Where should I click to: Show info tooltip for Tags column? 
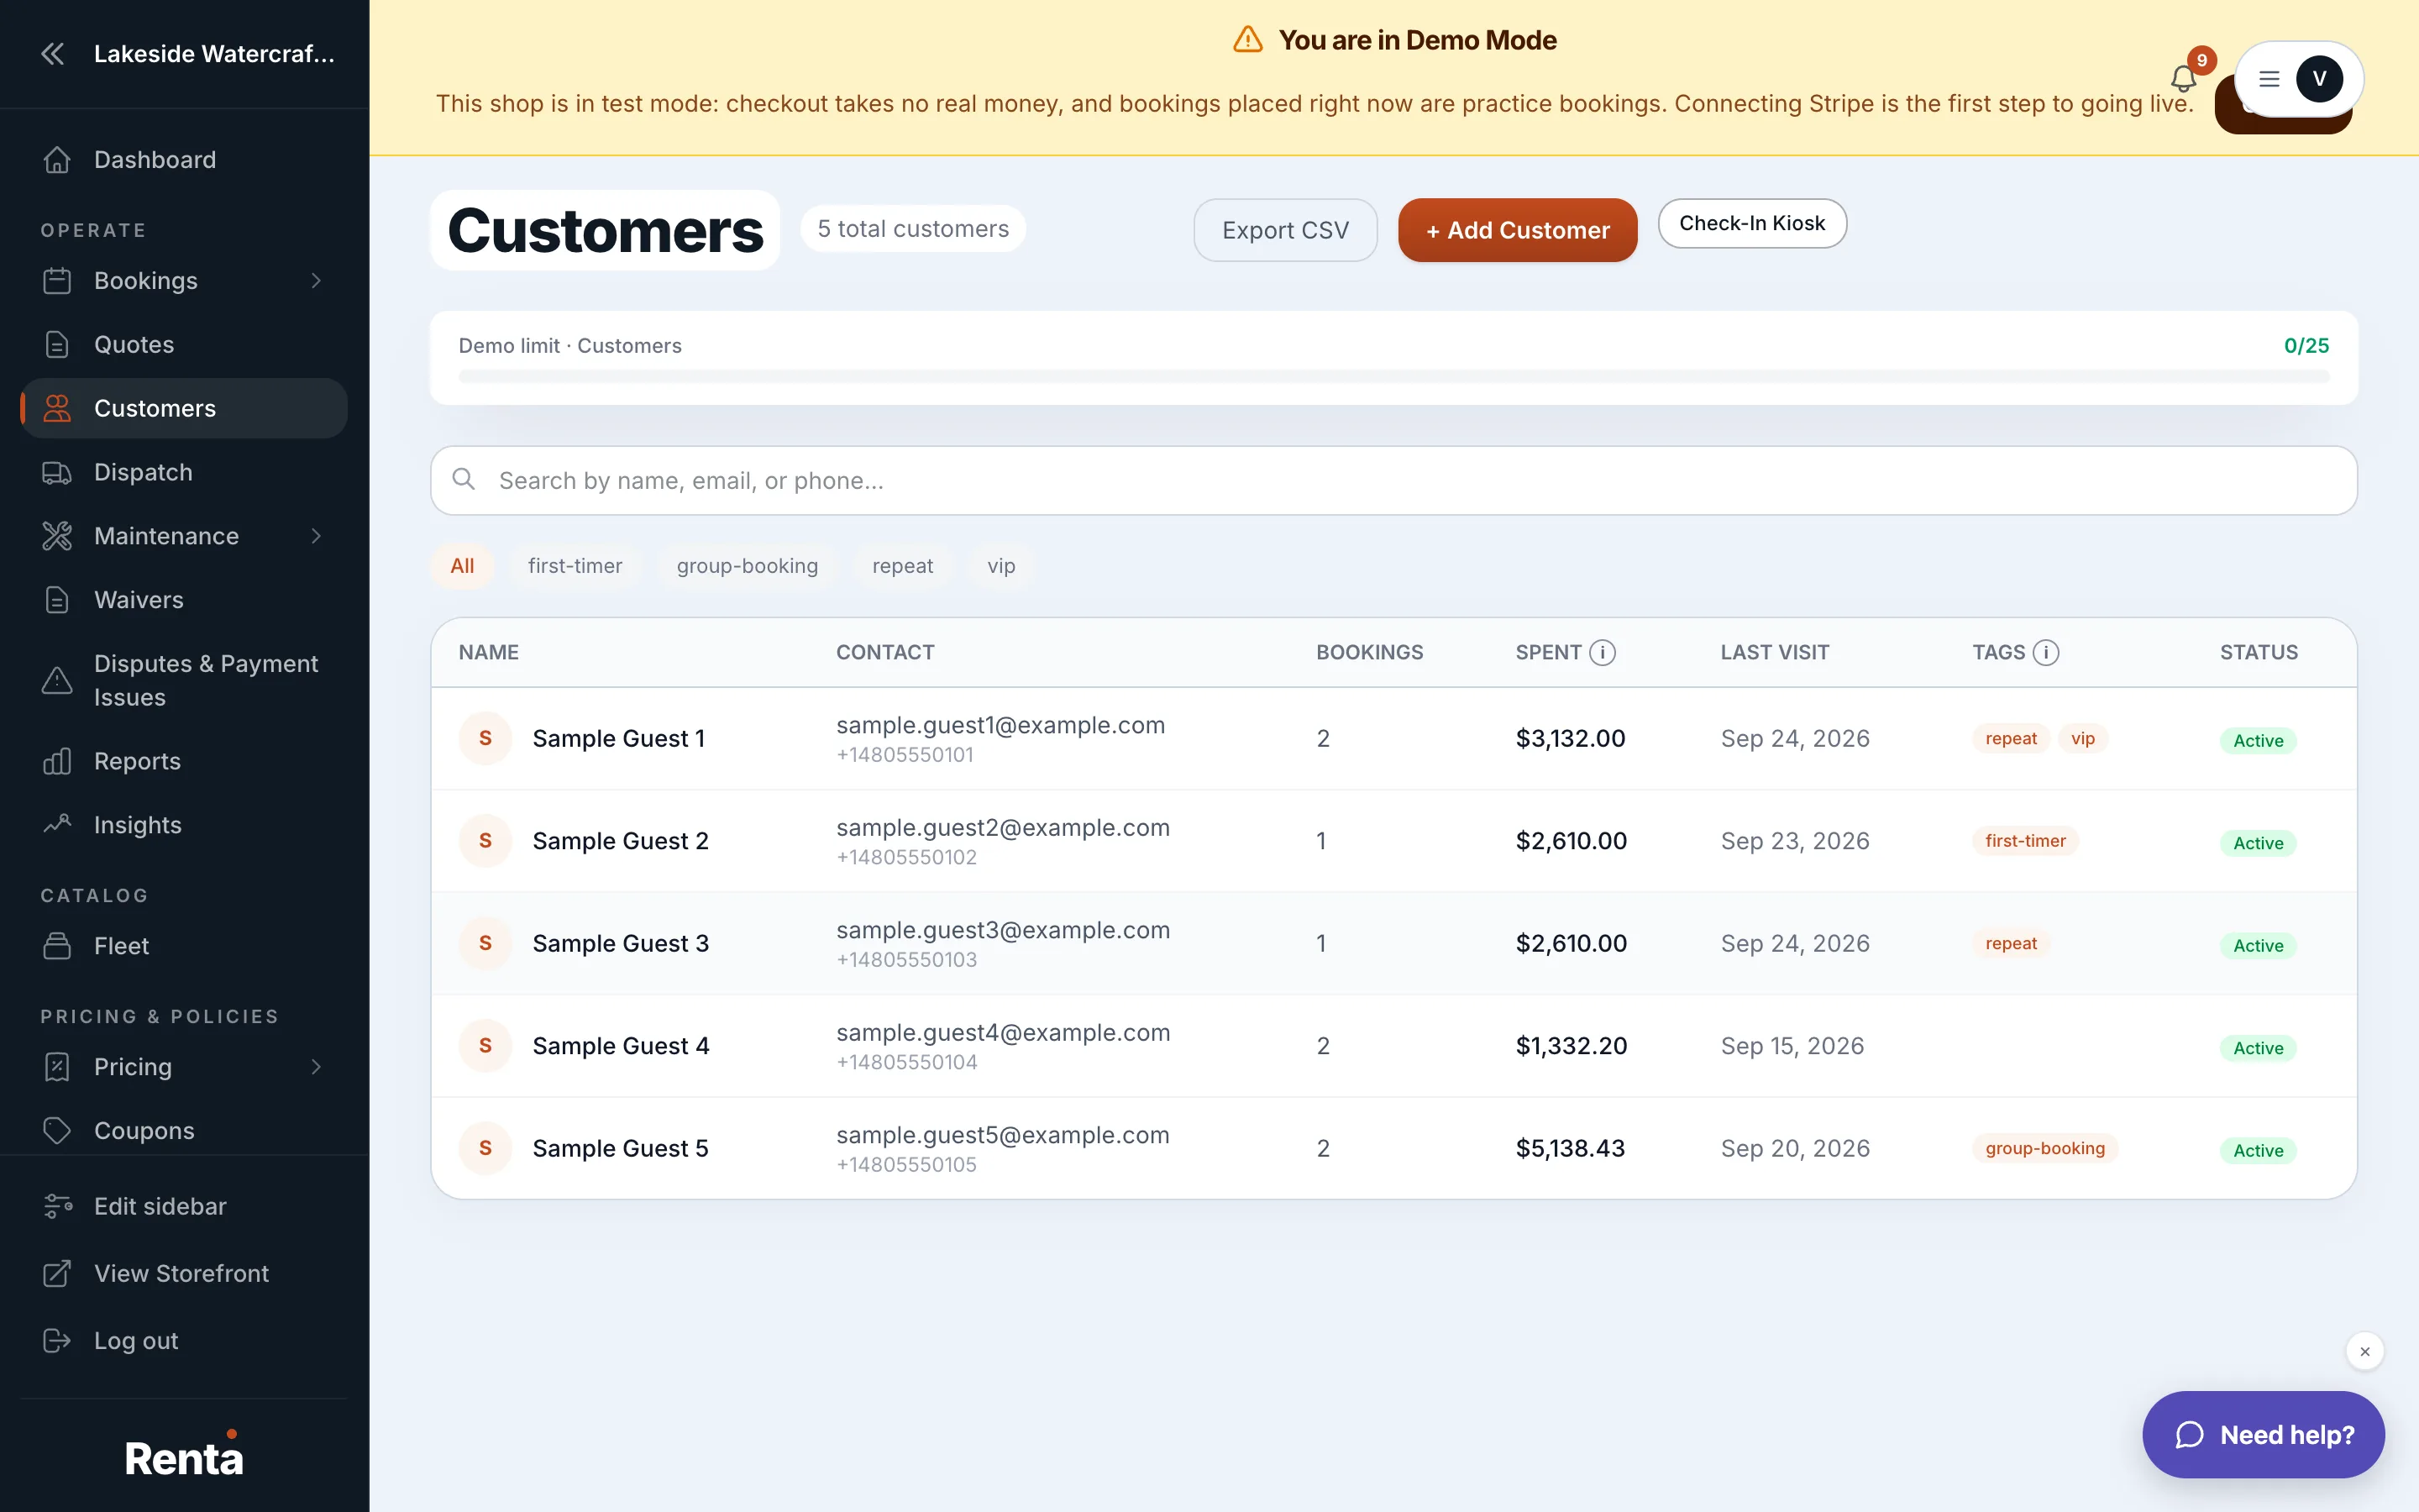(x=2046, y=652)
